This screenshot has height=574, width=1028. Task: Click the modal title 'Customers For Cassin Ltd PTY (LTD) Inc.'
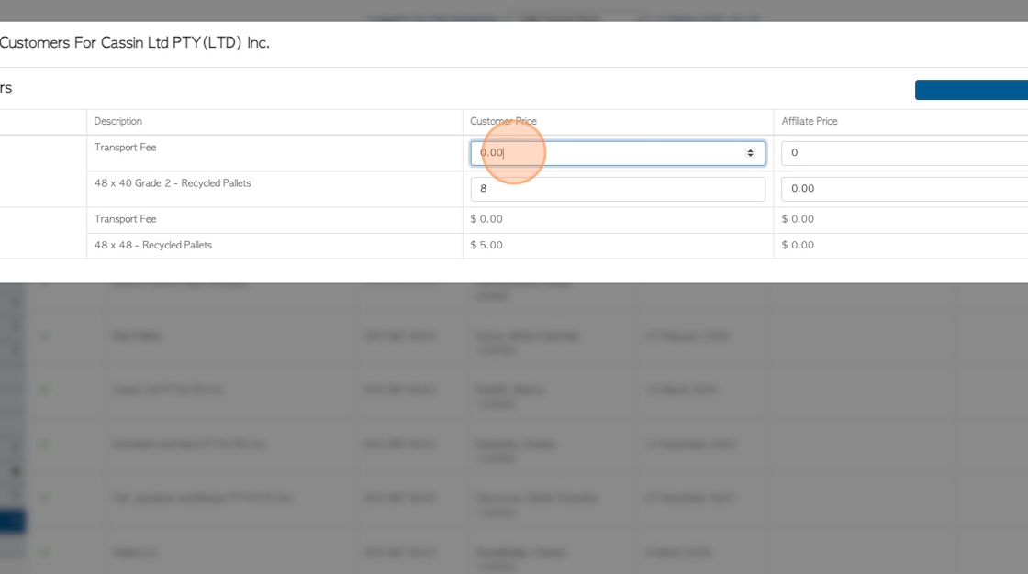pos(134,42)
